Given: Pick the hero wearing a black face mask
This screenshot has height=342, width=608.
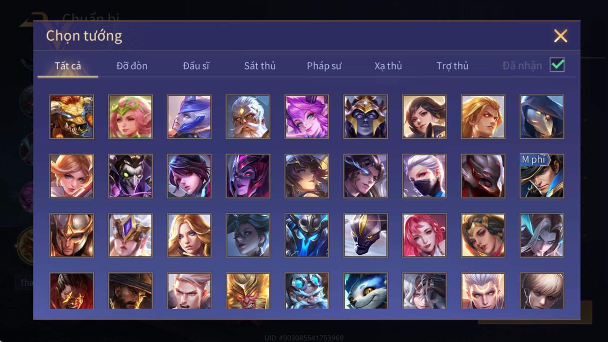Looking at the screenshot, I should coord(424,176).
